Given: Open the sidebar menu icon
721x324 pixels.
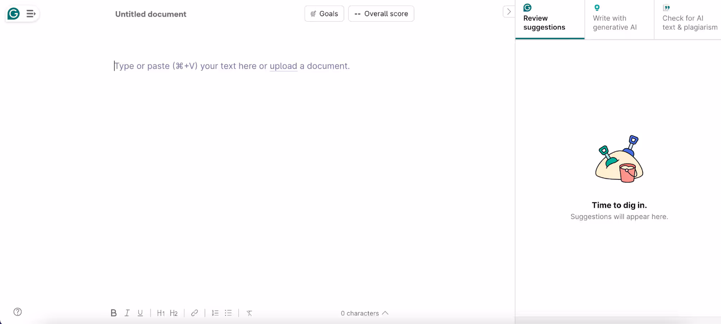Looking at the screenshot, I should (x=31, y=14).
